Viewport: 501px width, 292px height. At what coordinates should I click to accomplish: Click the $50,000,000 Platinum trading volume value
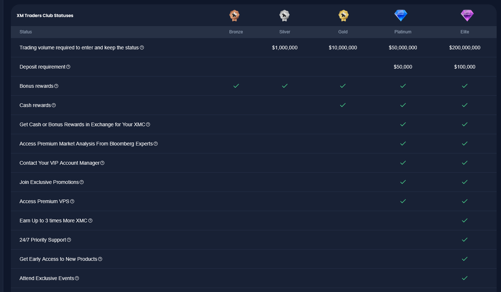403,48
